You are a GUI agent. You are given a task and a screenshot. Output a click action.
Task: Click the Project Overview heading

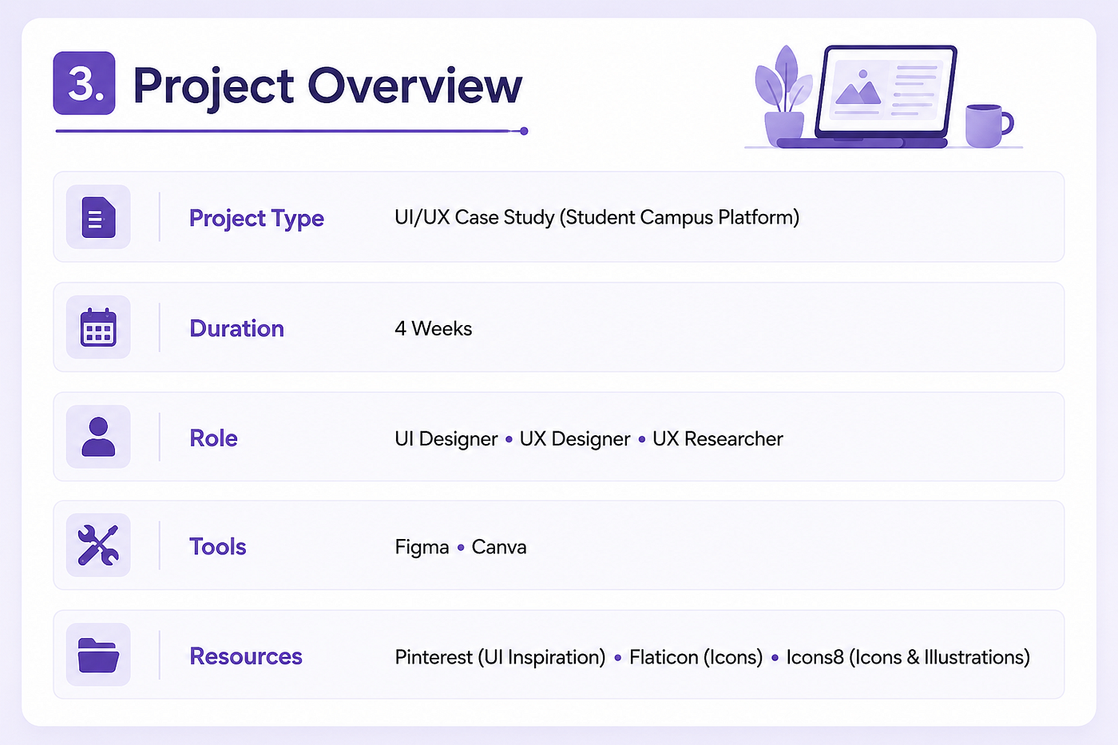click(327, 85)
